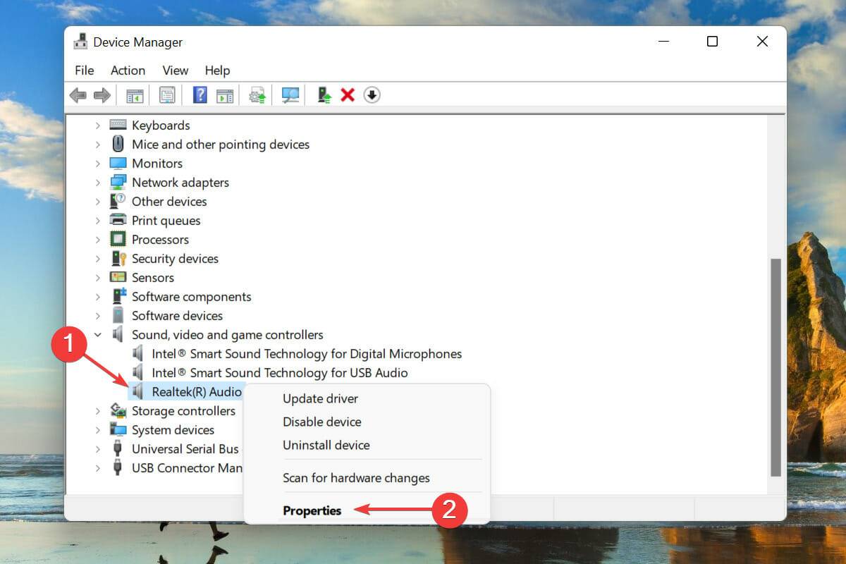Image resolution: width=846 pixels, height=564 pixels.
Task: Open the View menu
Action: pyautogui.click(x=175, y=70)
